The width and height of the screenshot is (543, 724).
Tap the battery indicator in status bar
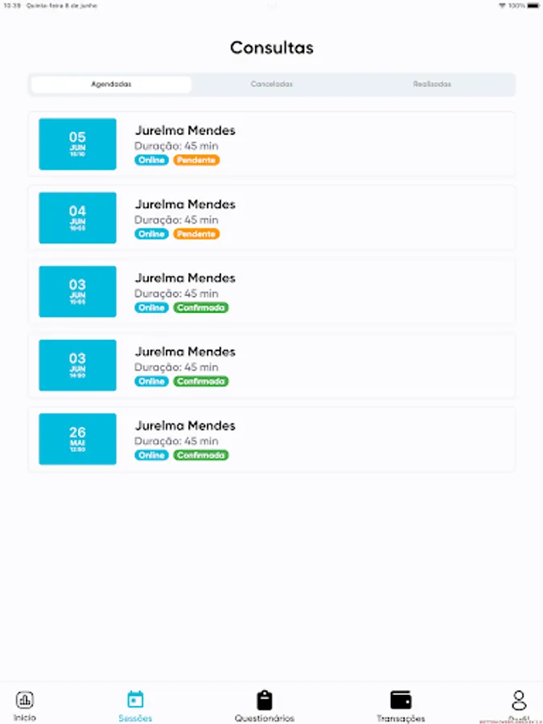coord(533,6)
